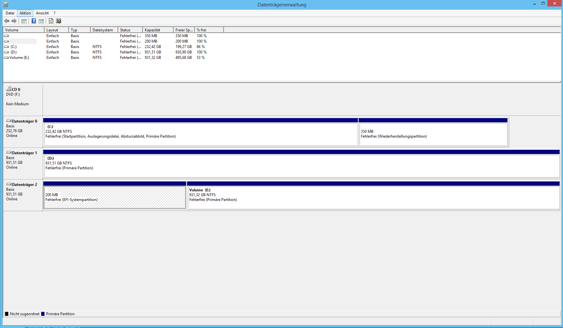Click the '232,42 GB' capacity cell in list

153,47
